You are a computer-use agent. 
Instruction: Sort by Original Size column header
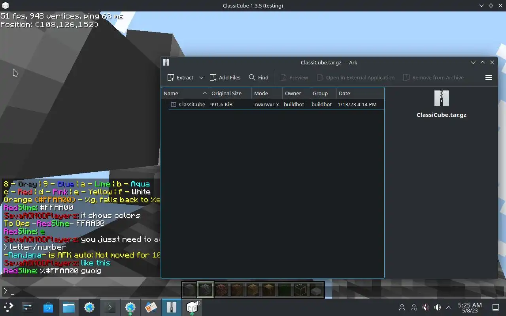(x=230, y=93)
